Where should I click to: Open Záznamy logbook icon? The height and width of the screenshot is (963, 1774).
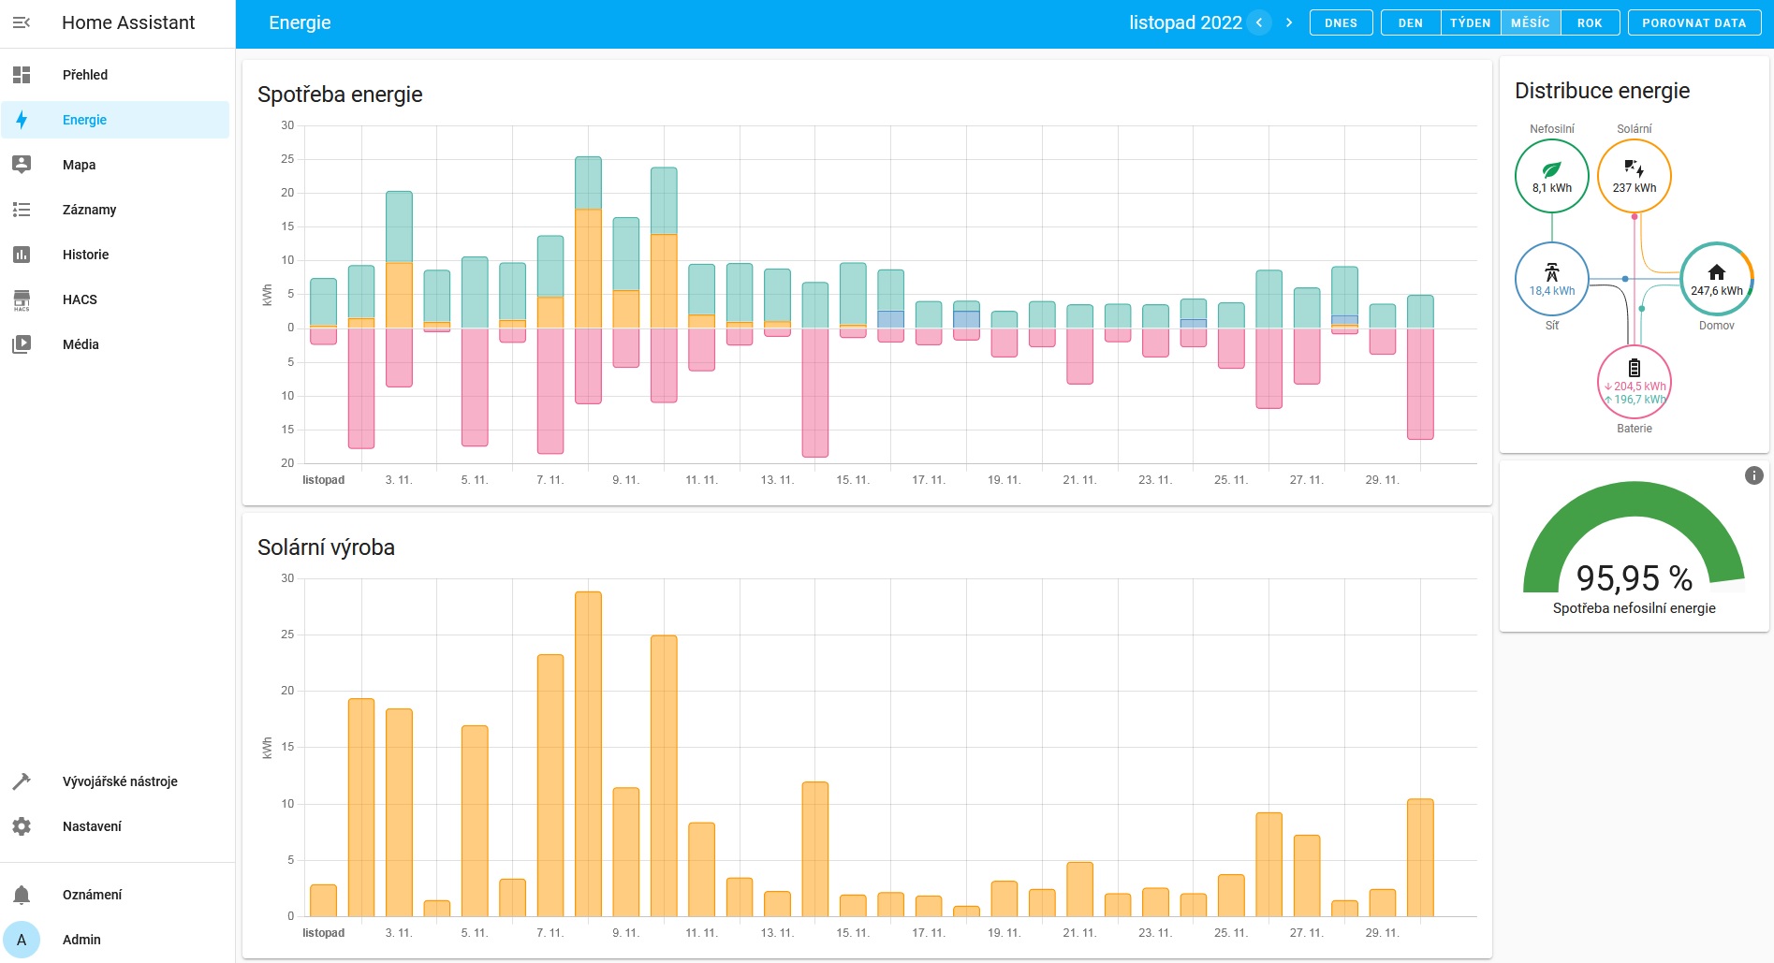[x=22, y=210]
